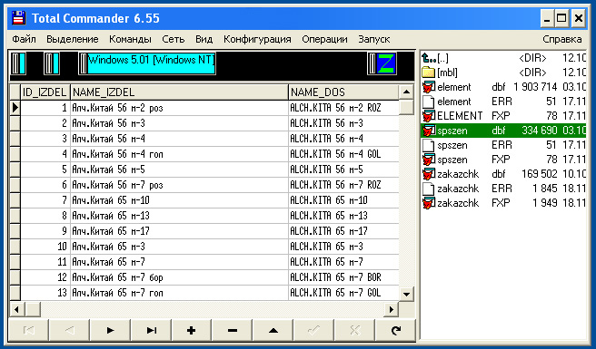Open the Сеть menu
596x349 pixels.
point(173,39)
